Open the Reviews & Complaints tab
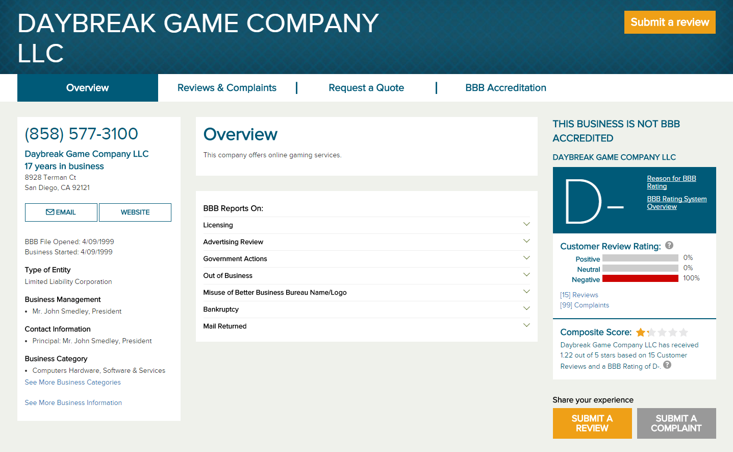The height and width of the screenshot is (452, 733). coord(227,88)
